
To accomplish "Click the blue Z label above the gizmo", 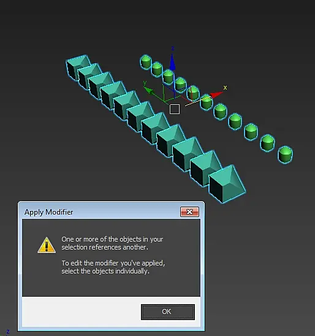I will point(173,48).
